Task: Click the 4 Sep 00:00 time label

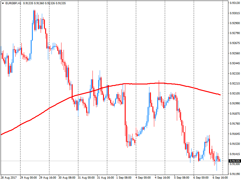Action: pos(143,178)
